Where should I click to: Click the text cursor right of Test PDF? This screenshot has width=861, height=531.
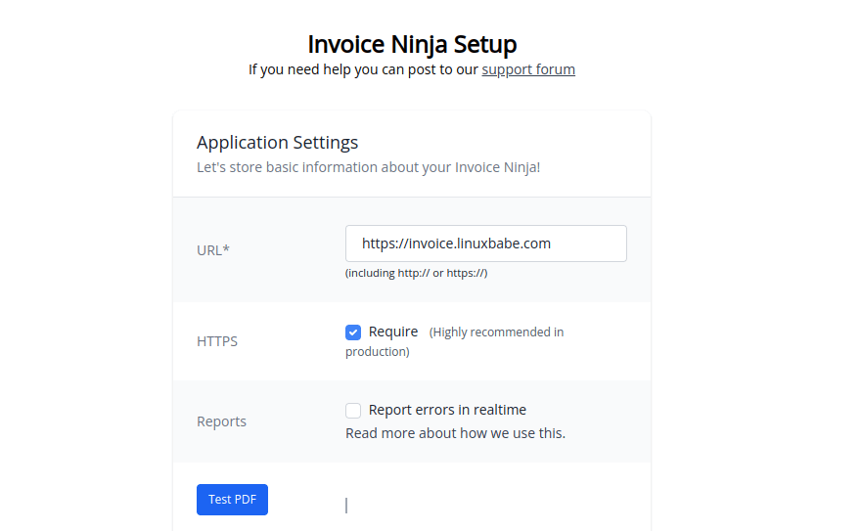coord(346,505)
